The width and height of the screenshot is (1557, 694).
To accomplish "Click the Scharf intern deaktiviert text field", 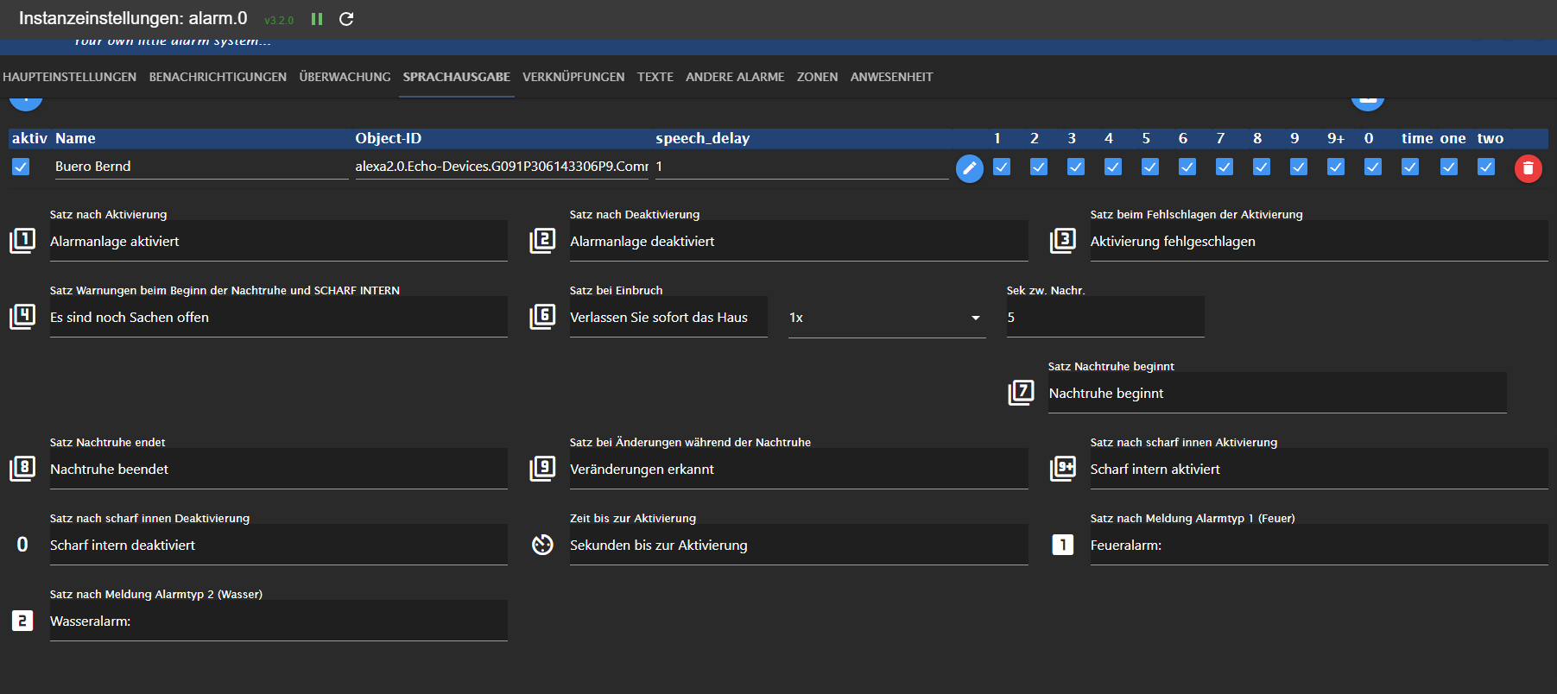I will [x=279, y=545].
